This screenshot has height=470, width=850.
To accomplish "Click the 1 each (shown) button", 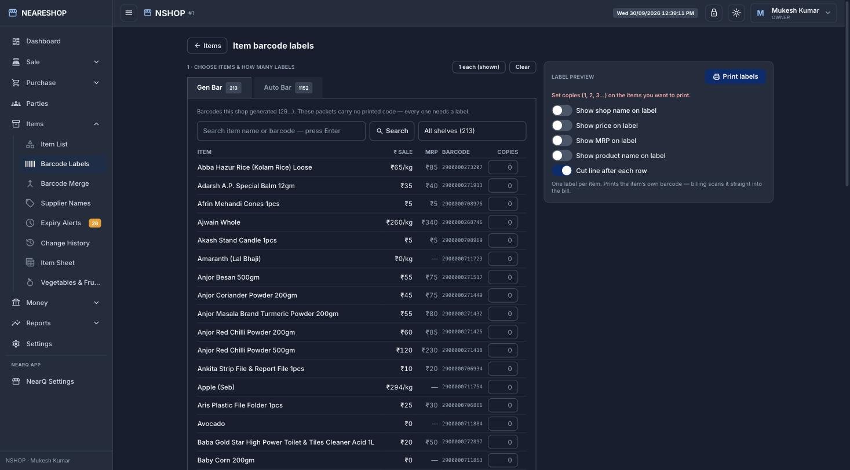I will pyautogui.click(x=479, y=67).
